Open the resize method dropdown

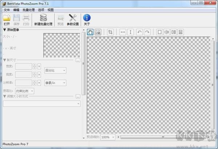42,104
